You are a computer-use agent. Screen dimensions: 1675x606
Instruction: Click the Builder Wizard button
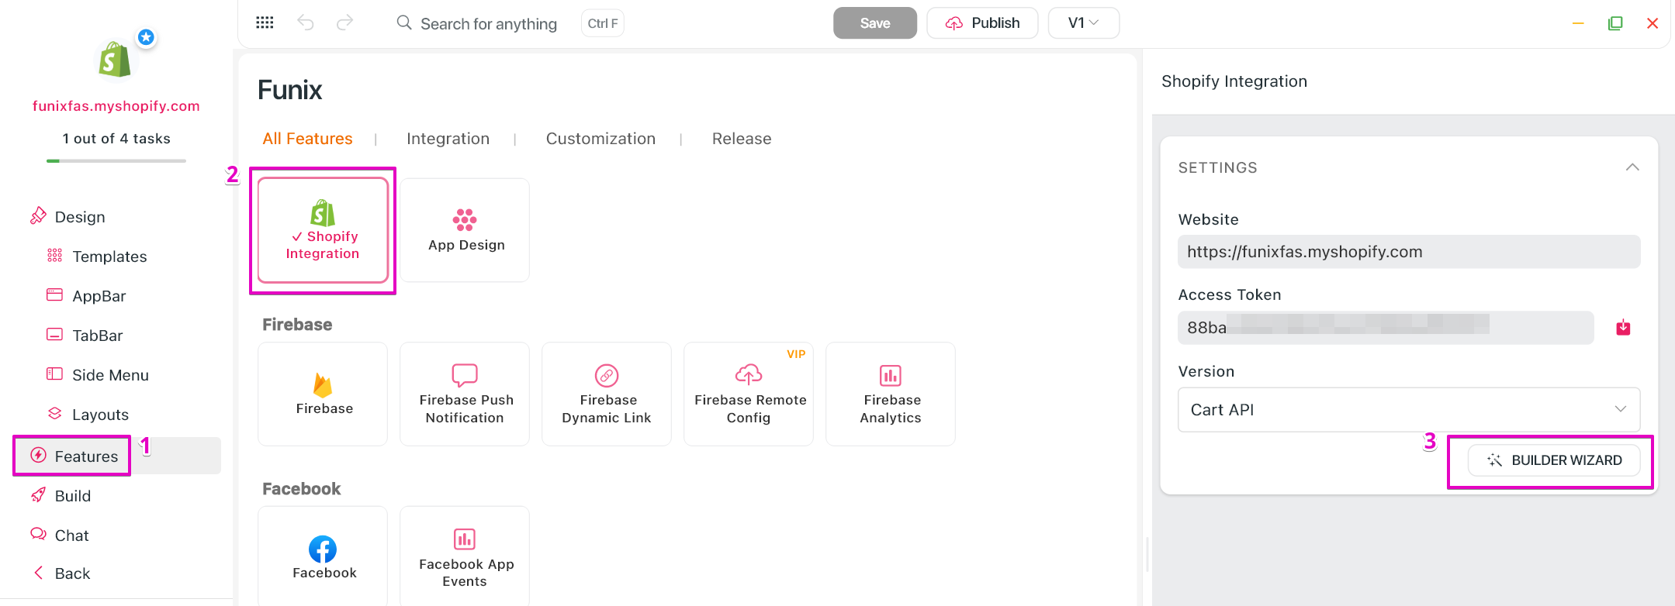coord(1554,460)
